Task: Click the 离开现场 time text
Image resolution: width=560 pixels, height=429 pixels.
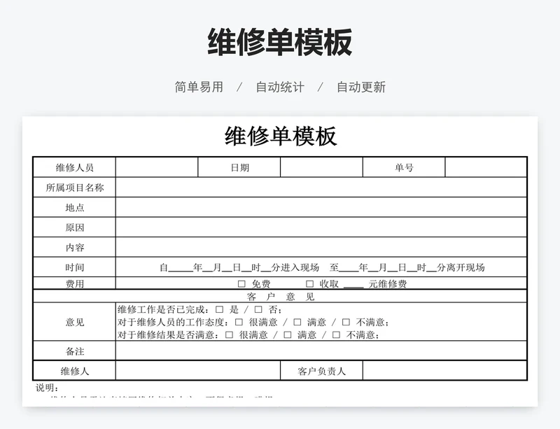Action: pyautogui.click(x=465, y=267)
